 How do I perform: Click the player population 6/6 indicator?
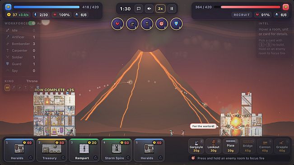(81, 15)
